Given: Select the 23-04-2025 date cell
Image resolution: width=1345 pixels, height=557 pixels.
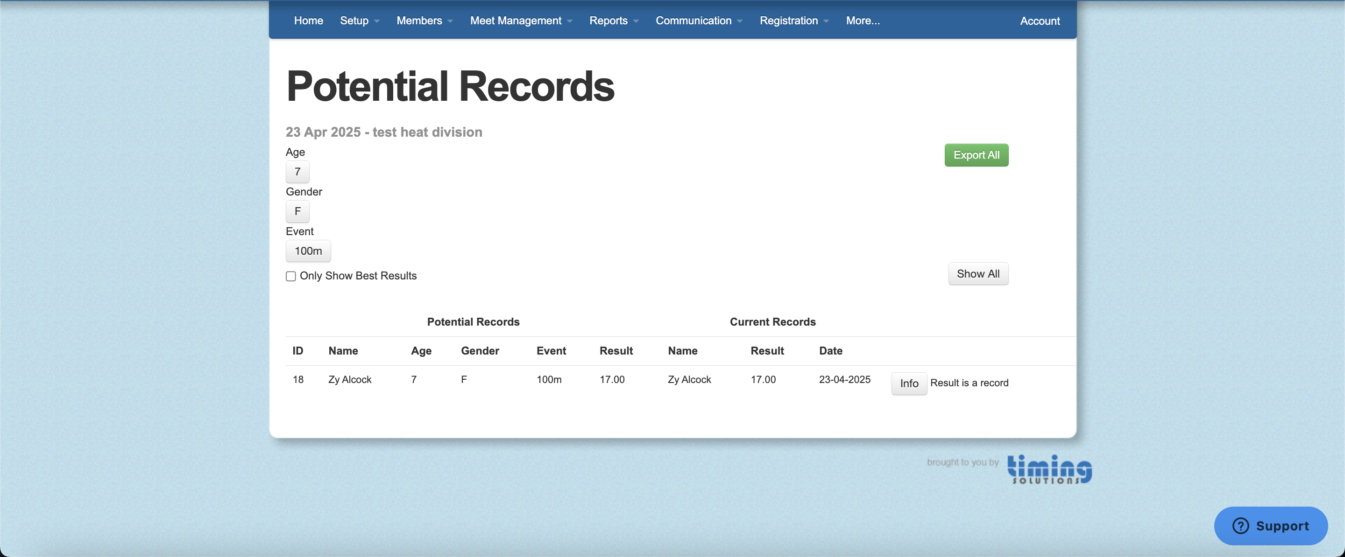Looking at the screenshot, I should tap(844, 380).
